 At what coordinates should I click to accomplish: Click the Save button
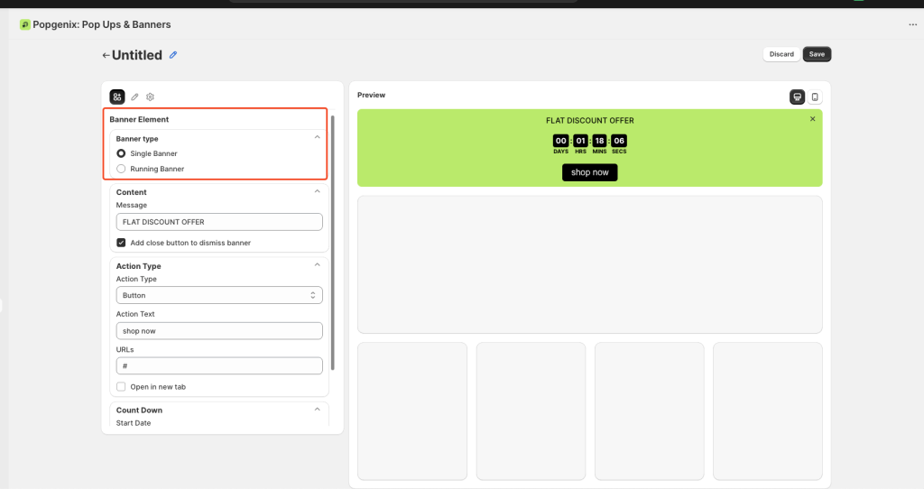pyautogui.click(x=817, y=54)
